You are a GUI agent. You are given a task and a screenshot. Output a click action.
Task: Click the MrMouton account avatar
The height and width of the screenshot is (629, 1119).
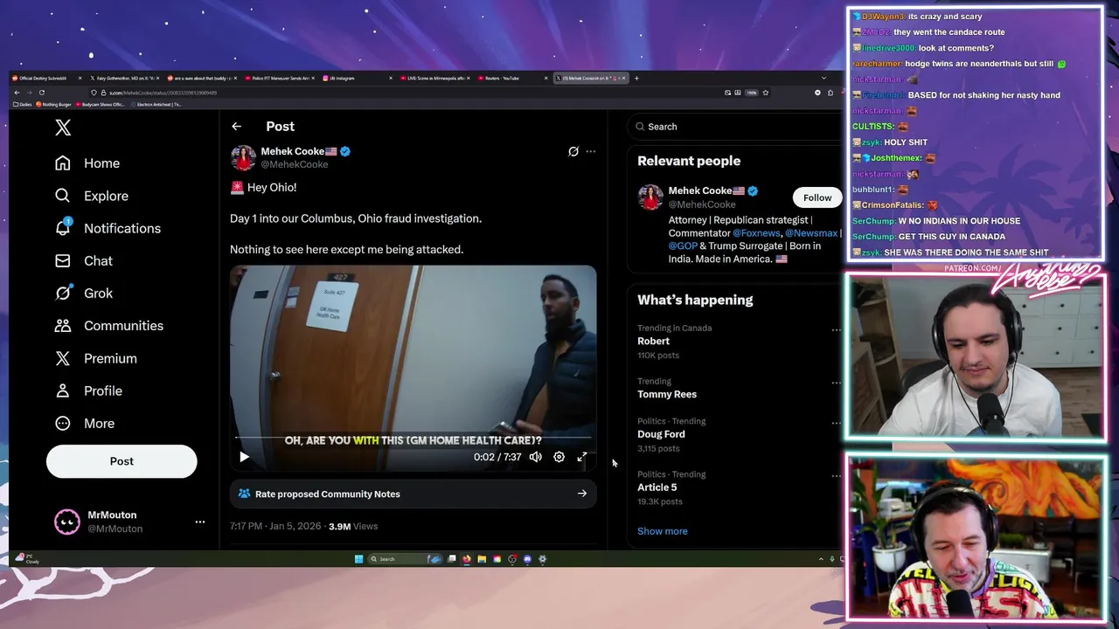click(x=67, y=522)
